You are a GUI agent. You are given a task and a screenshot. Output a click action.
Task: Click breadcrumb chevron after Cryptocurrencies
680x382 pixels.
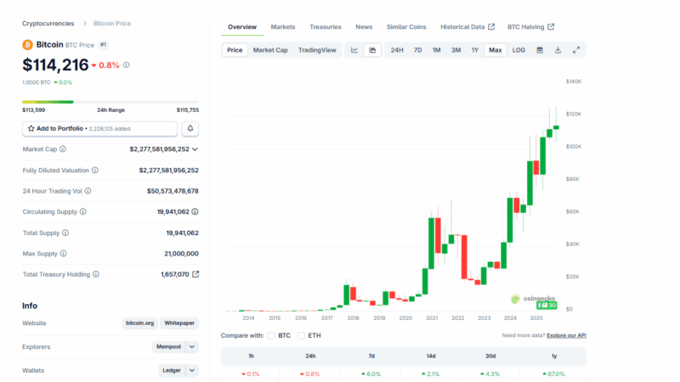[84, 24]
